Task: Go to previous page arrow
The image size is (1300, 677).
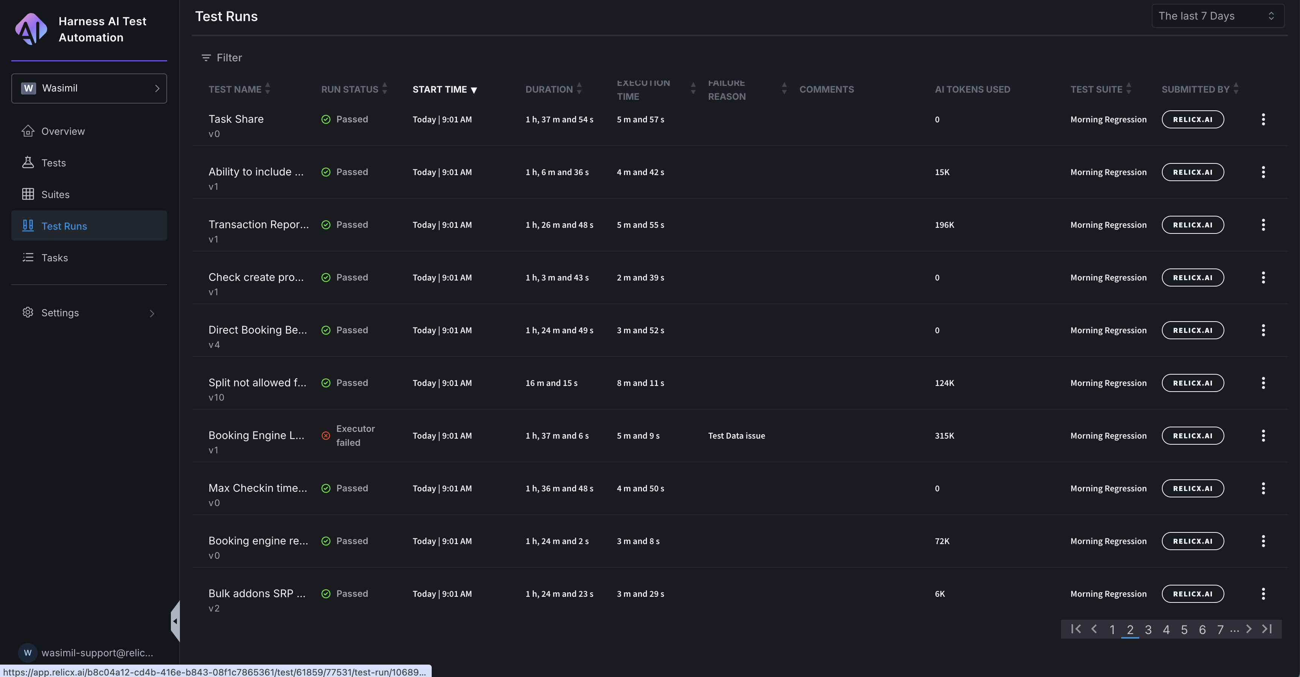Action: click(x=1094, y=629)
